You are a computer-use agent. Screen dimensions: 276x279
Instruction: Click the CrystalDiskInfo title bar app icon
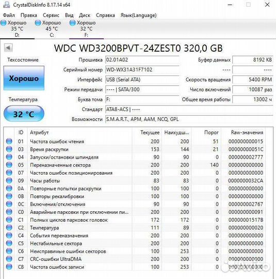click(x=7, y=5)
